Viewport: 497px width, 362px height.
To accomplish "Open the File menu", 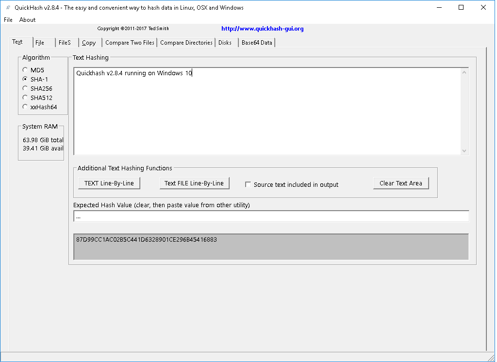I will [x=8, y=19].
